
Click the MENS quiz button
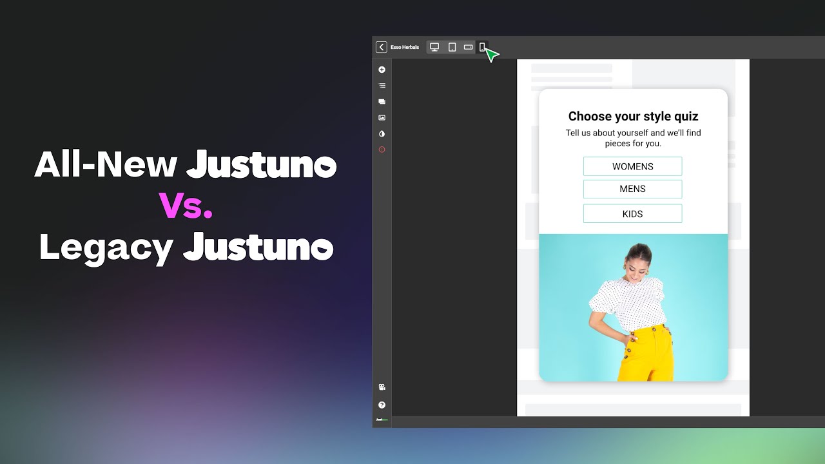point(633,189)
